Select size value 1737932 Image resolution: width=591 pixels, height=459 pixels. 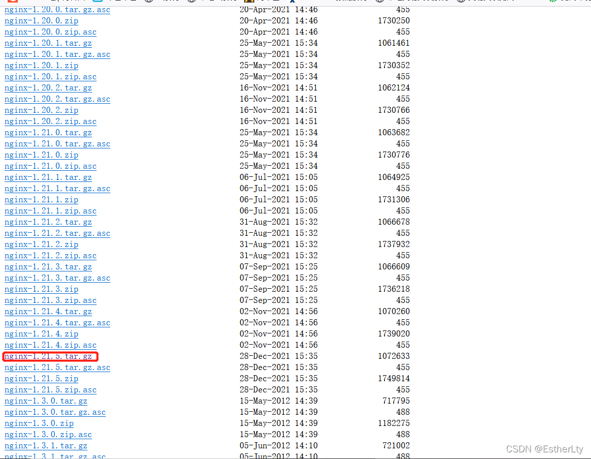(x=394, y=244)
